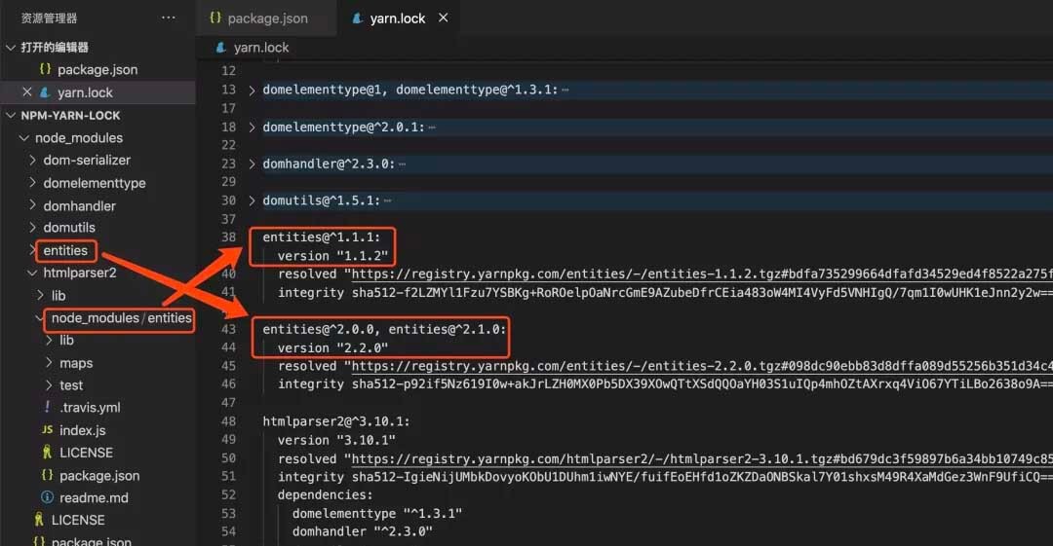This screenshot has height=546, width=1053.
Task: Click the license icon beside nested LICENSE file
Action: tap(47, 453)
